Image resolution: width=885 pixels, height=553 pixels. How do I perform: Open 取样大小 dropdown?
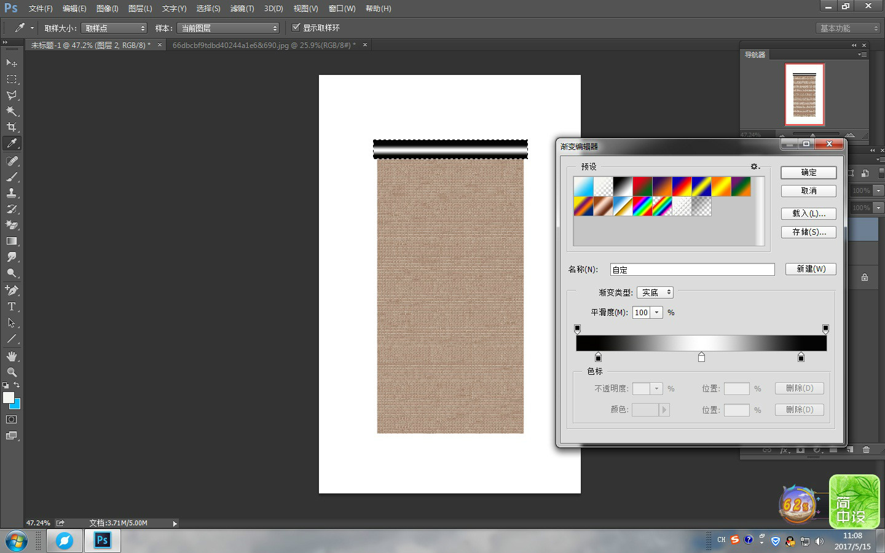tap(114, 28)
